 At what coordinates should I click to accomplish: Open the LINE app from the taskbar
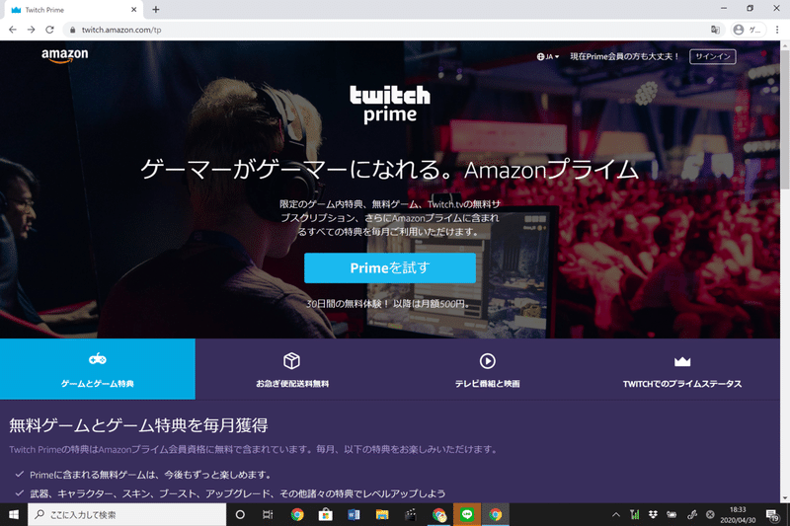467,514
